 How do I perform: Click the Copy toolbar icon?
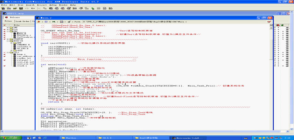[x=45, y=8]
